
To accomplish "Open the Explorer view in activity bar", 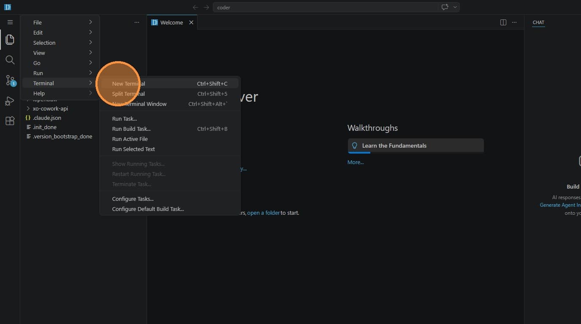I will (x=10, y=40).
